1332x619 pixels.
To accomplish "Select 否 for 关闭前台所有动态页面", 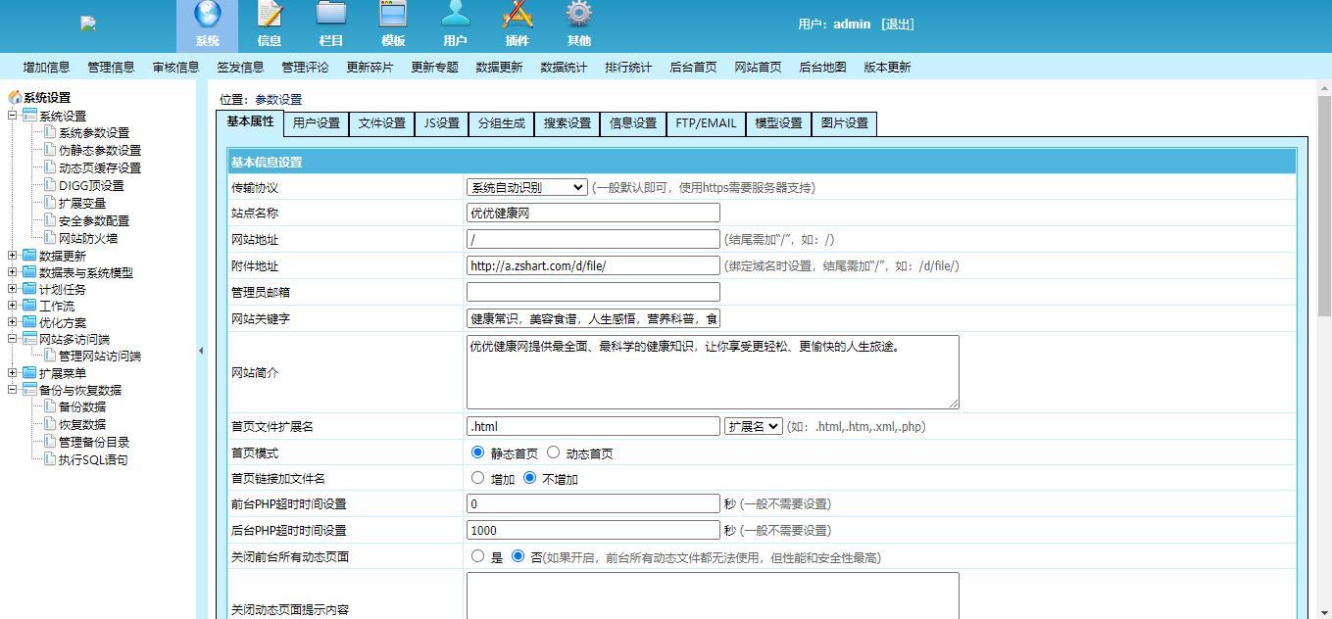I will tap(518, 556).
